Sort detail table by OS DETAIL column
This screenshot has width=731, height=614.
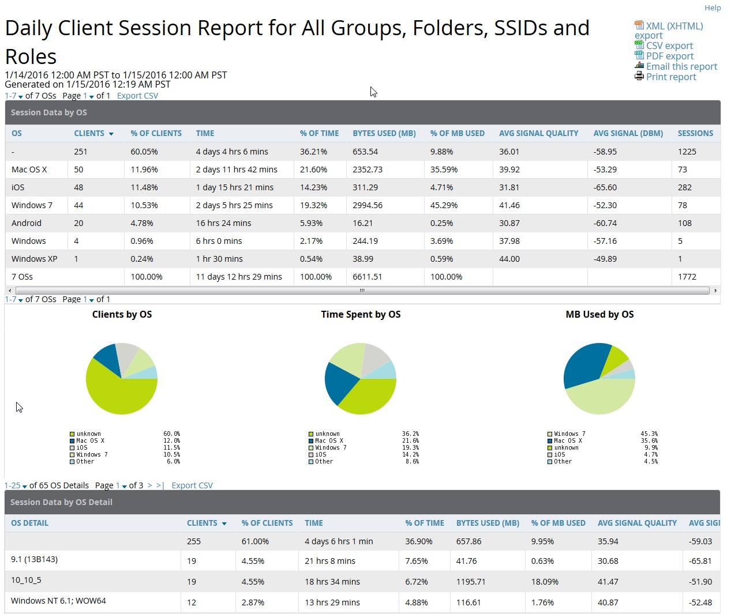pyautogui.click(x=29, y=523)
